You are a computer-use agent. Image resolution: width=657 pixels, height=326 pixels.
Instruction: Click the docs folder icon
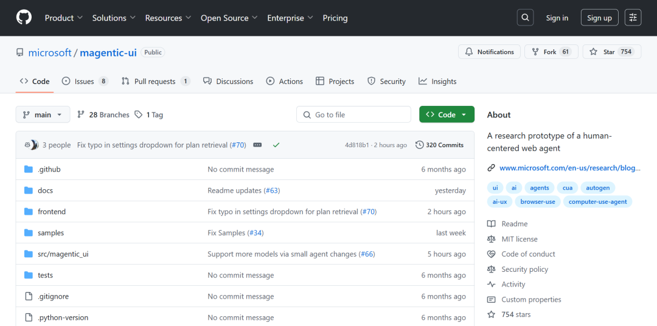point(29,190)
